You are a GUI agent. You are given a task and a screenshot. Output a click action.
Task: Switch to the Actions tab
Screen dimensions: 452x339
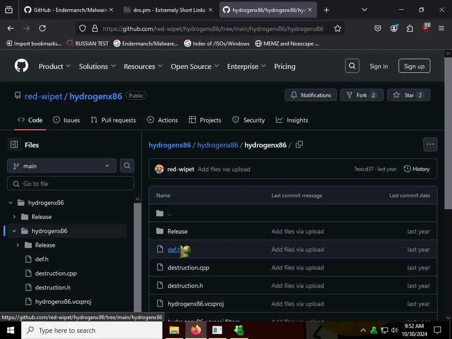[162, 120]
